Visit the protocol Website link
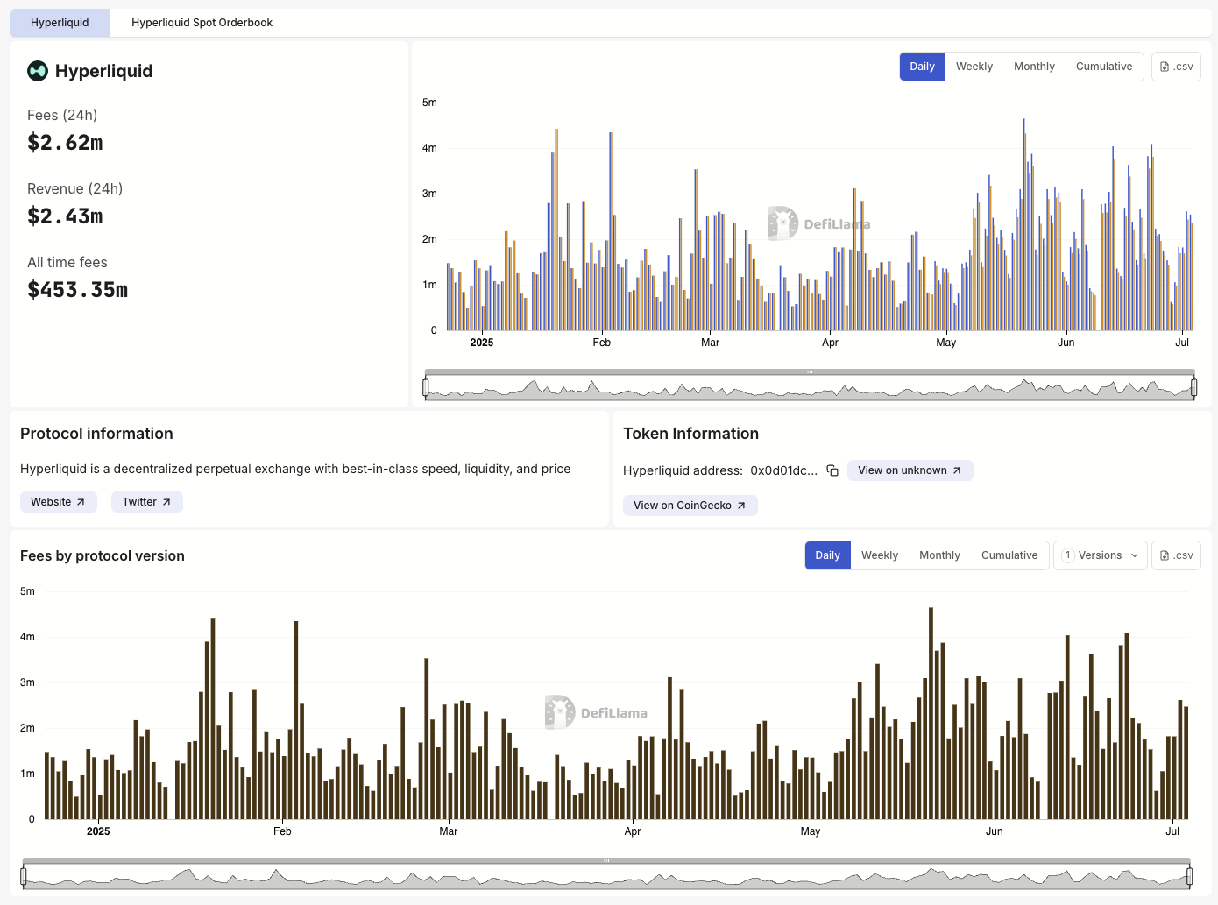 [58, 501]
